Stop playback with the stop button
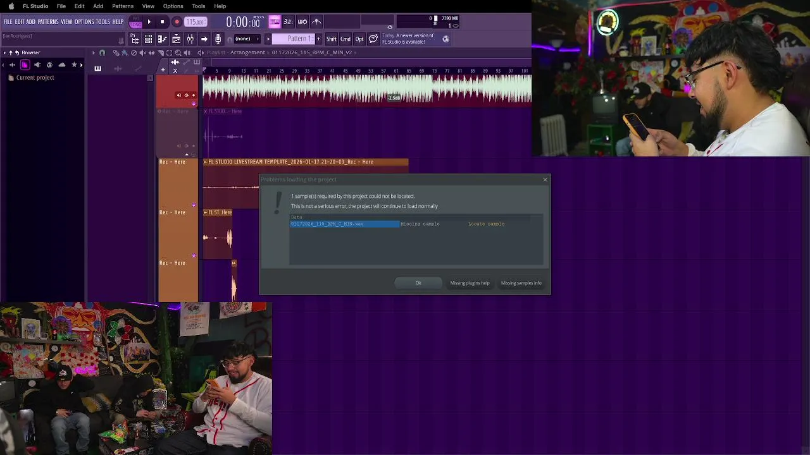Image resolution: width=810 pixels, height=455 pixels. click(162, 21)
